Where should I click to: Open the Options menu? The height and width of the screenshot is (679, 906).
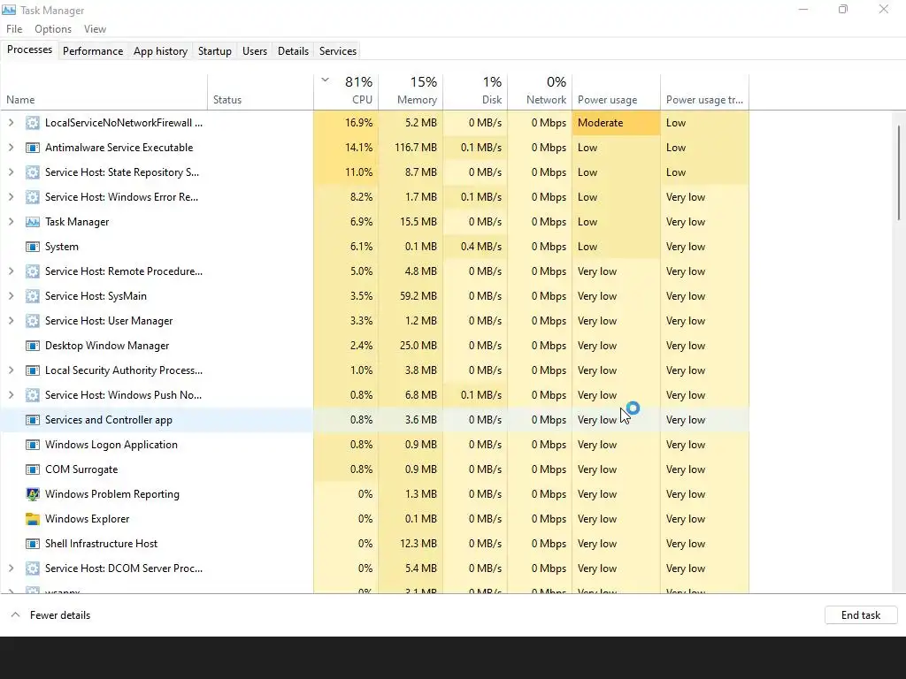click(53, 29)
